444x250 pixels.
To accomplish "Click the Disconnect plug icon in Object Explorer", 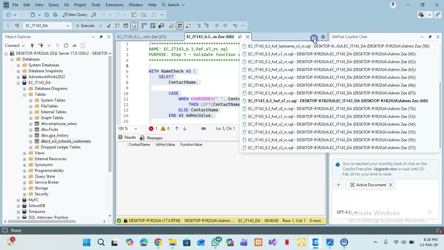I will coord(41,45).
